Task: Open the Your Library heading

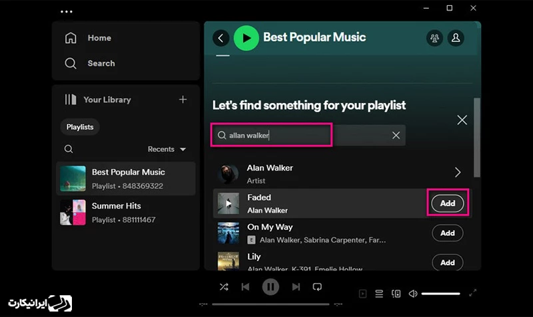Action: (x=107, y=100)
